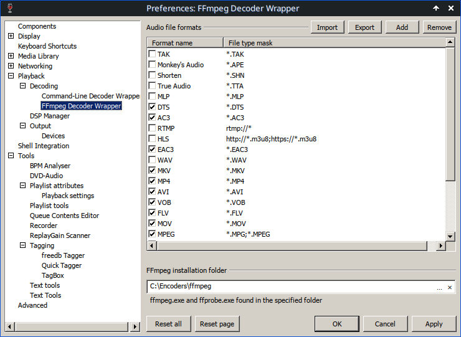The width and height of the screenshot is (461, 337).
Task: Click format list scroll down arrow
Action: tap(450, 236)
